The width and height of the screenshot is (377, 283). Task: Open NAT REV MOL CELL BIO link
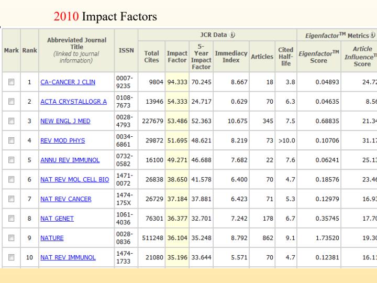tap(75, 180)
